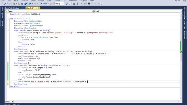Open the Properties side tab
The height and width of the screenshot is (105, 187).
click(184, 35)
